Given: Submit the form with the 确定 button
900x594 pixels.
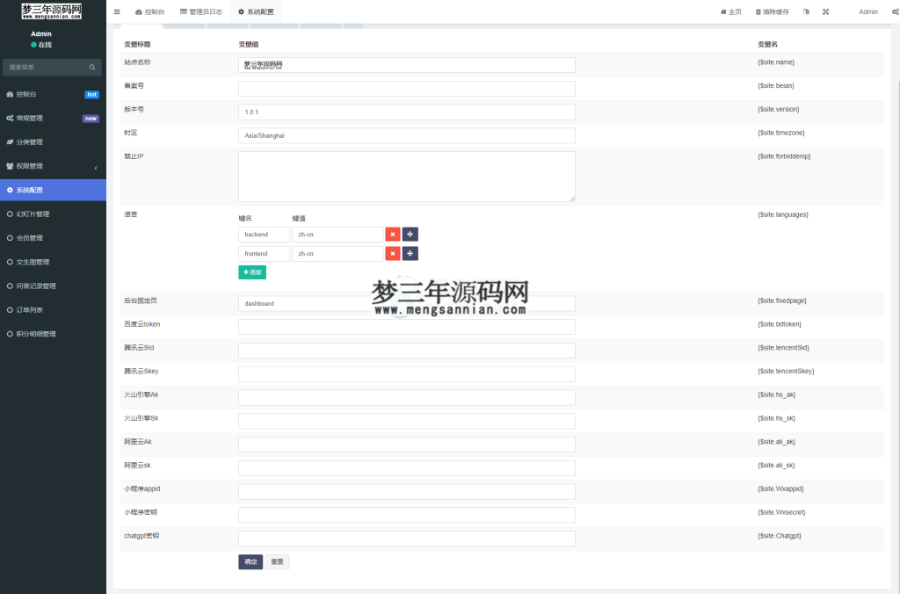Looking at the screenshot, I should [x=250, y=561].
